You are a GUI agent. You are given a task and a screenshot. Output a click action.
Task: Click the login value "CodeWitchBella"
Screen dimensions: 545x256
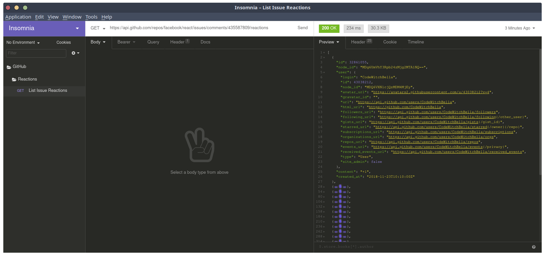coord(378,77)
